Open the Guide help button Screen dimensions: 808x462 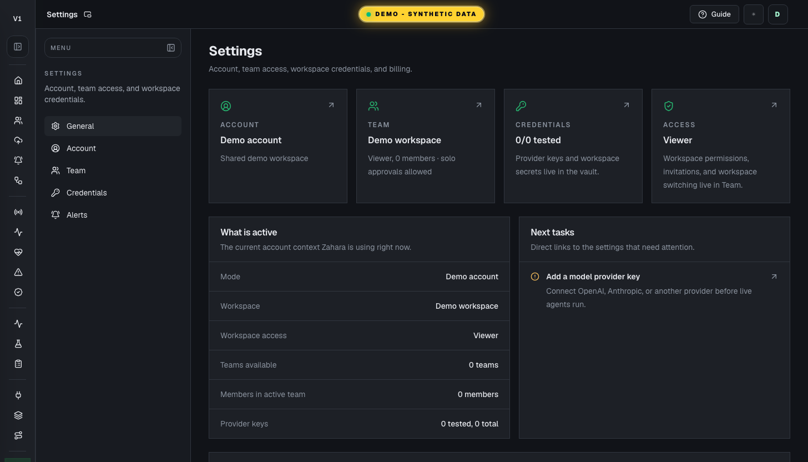(x=714, y=14)
